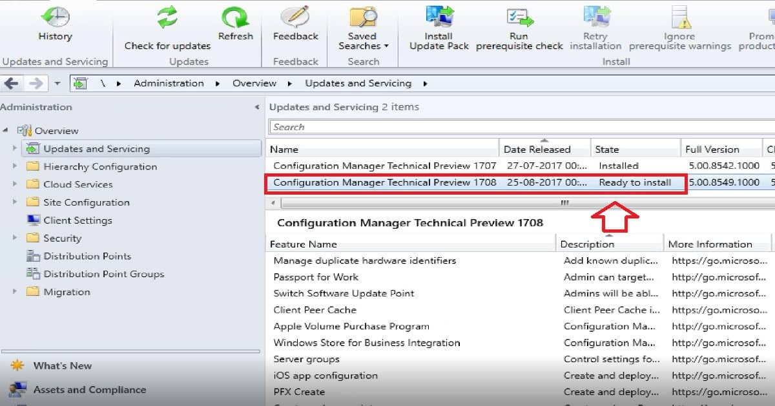This screenshot has width=775, height=406.
Task: Open the What's New workspace
Action: 63,366
